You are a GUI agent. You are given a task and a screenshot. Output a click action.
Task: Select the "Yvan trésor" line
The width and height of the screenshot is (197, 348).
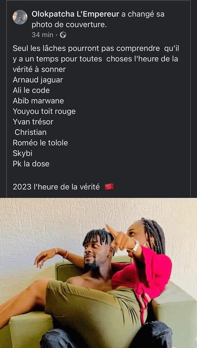(33, 122)
